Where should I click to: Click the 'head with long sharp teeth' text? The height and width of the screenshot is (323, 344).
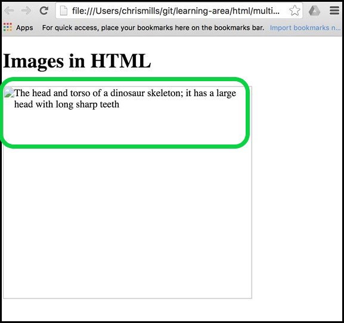click(67, 104)
